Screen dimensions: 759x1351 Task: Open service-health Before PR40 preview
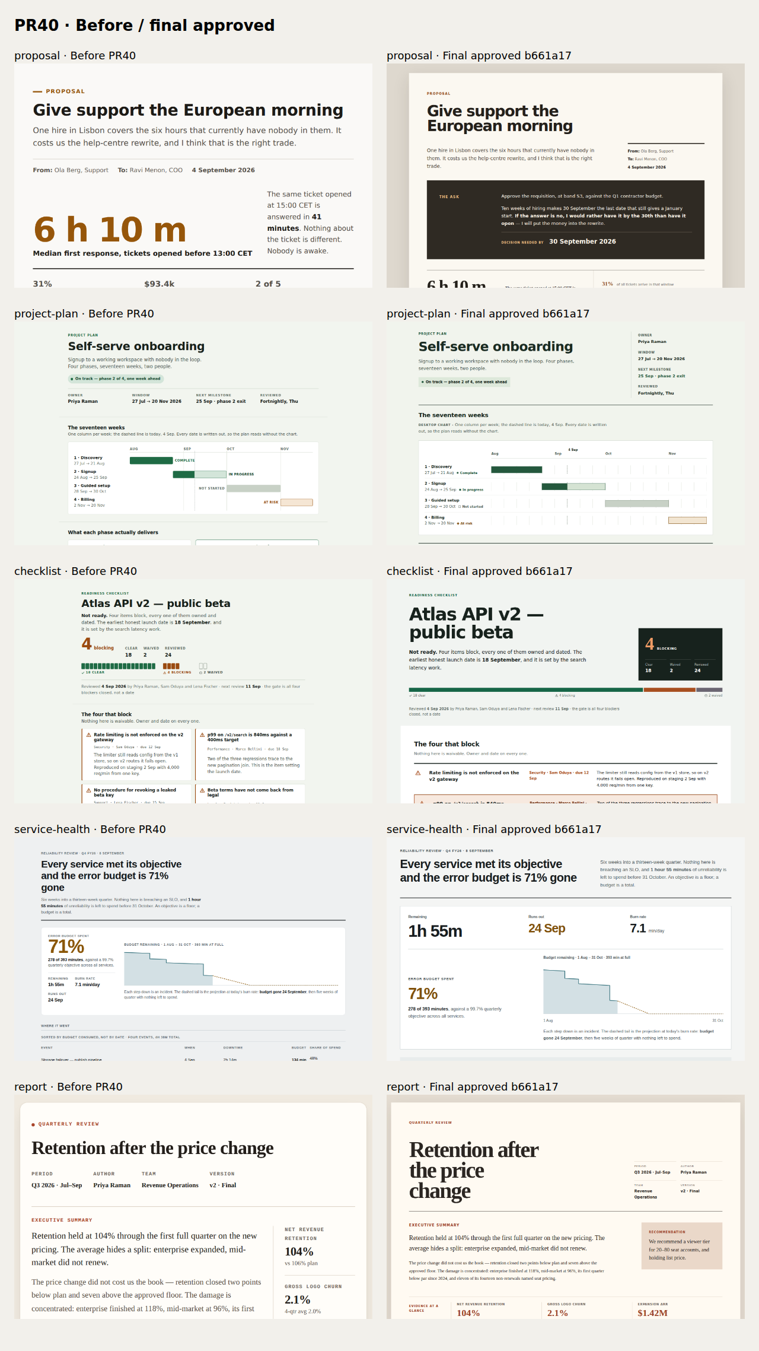(x=193, y=949)
